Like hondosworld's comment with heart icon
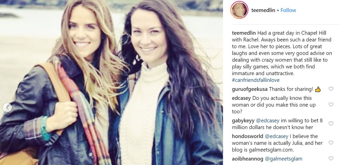Viewport: 342px width, 165px height. pos(331,143)
